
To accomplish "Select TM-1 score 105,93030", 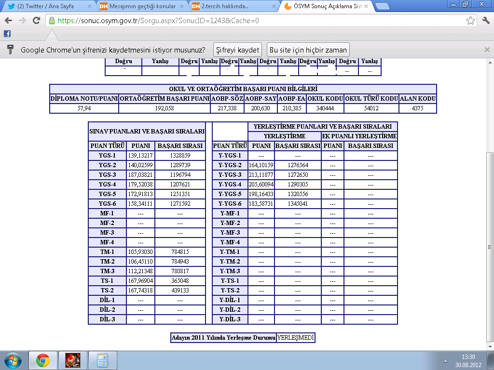I will coord(140,252).
